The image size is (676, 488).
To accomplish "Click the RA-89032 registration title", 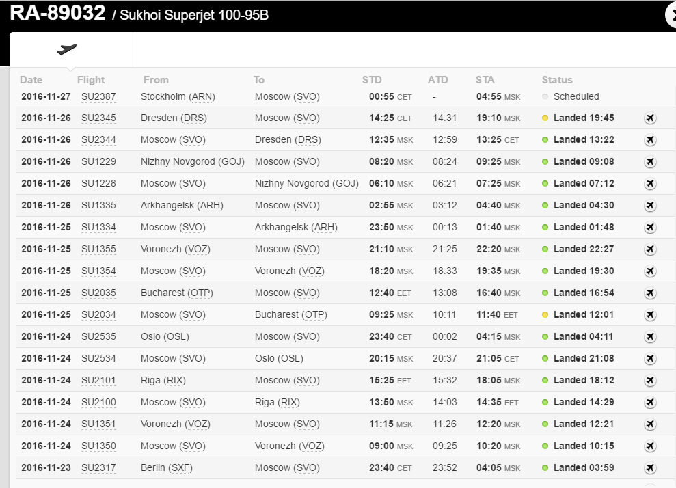I will coord(57,13).
